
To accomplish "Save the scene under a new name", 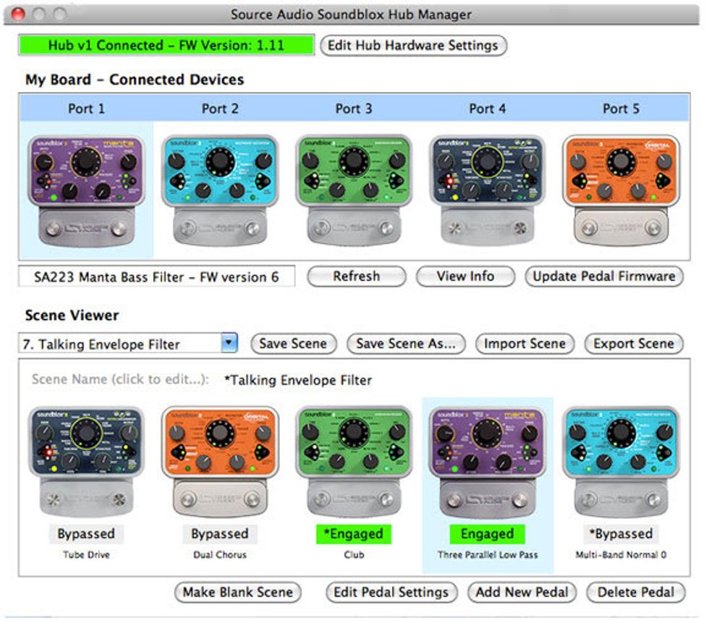I will 405,343.
